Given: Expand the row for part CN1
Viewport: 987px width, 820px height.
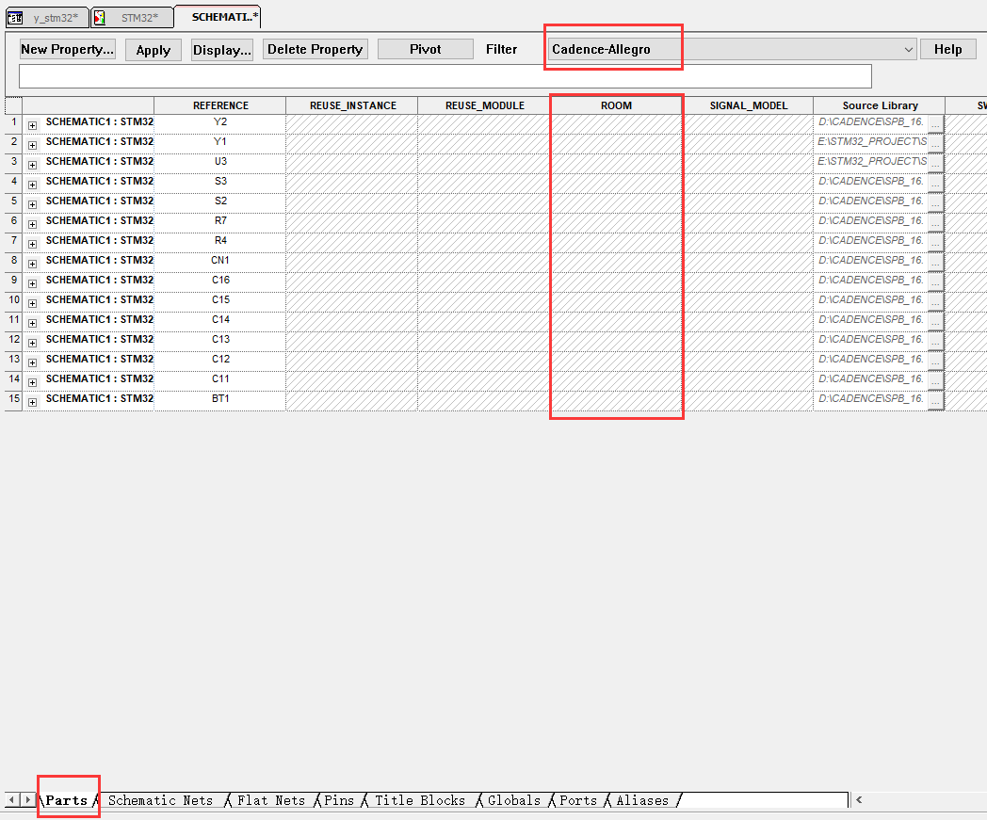Looking at the screenshot, I should [x=32, y=263].
